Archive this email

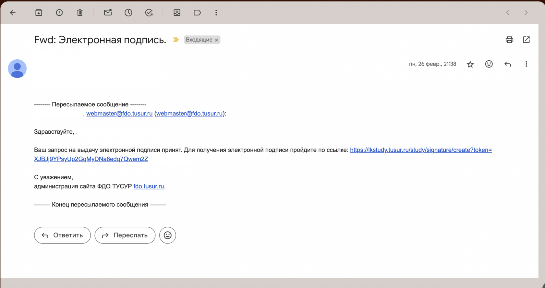39,13
